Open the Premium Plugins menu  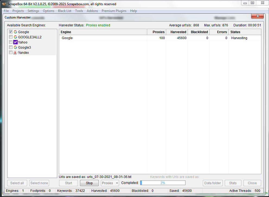click(114, 11)
